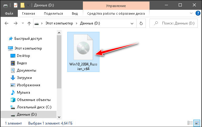Click the Быстрый доступ star icon
This screenshot has height=127, width=202.
10,39
